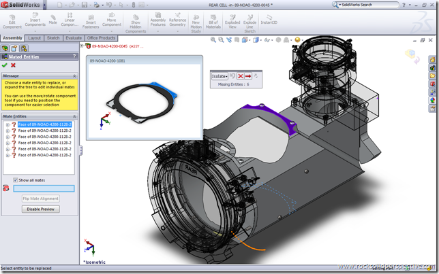Switch to the Evaluate tab

point(74,38)
